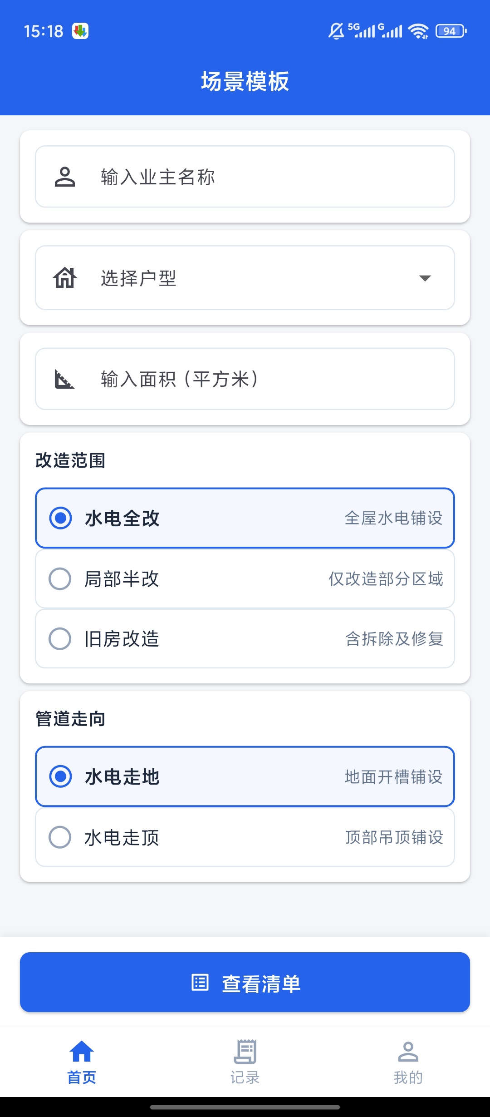Viewport: 490px width, 1117px height.
Task: Tap the person icon in owner name field
Action: pos(65,177)
